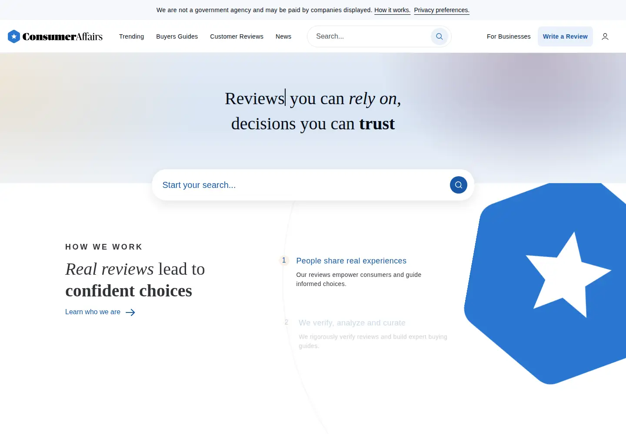This screenshot has height=434, width=626.
Task: Click the HOW WE WORK label
Action: [x=104, y=247]
